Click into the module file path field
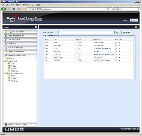Image resolution: width=142 pixels, height=136 pixels. 86,32
